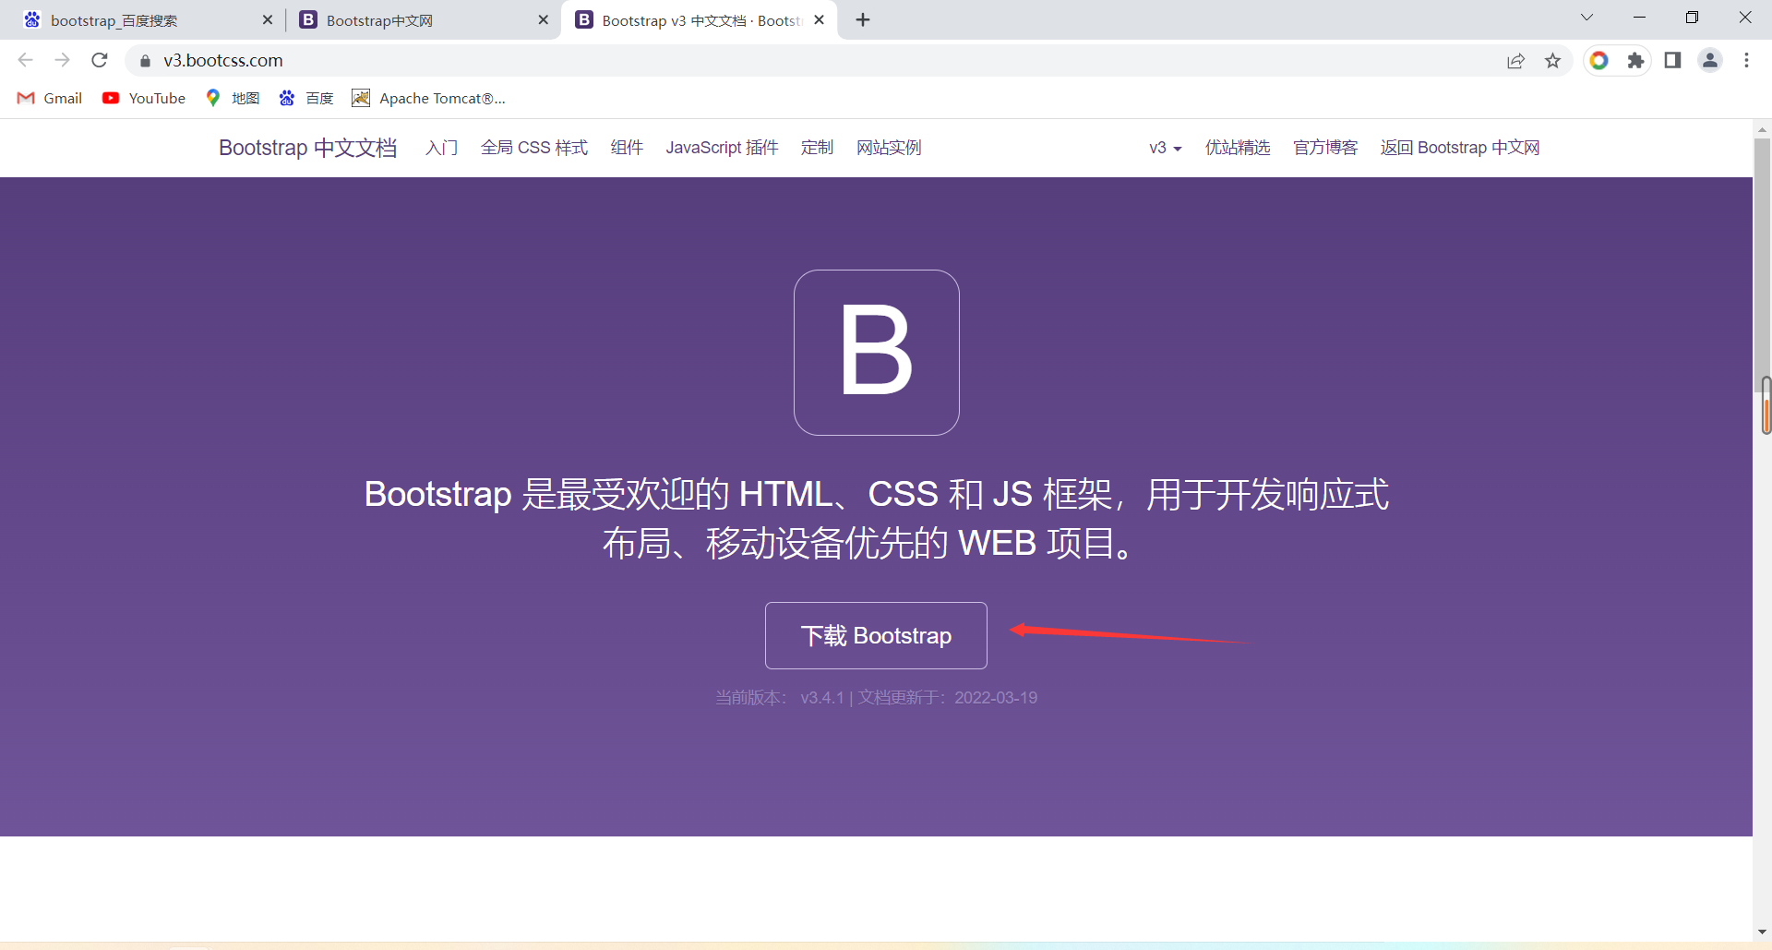Click the version text v3.4.1

click(x=822, y=698)
